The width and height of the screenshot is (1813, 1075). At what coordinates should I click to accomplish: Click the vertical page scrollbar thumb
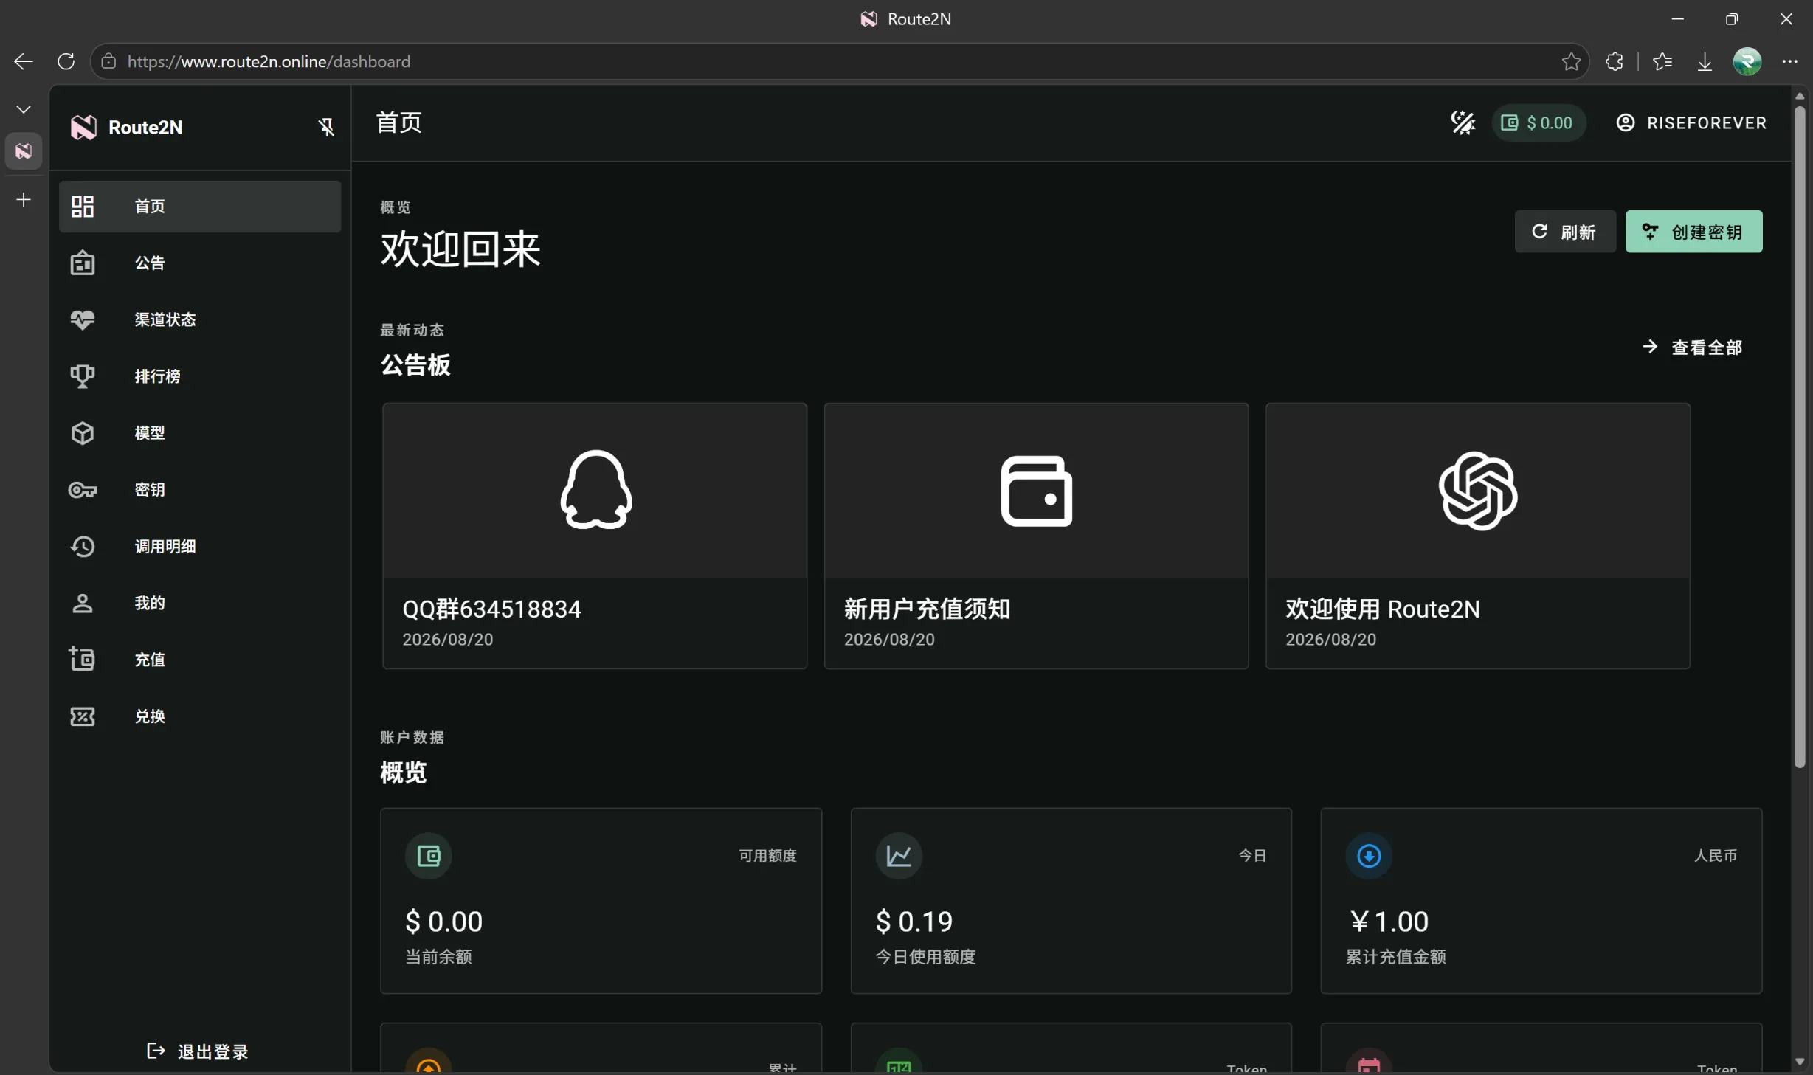click(x=1800, y=437)
